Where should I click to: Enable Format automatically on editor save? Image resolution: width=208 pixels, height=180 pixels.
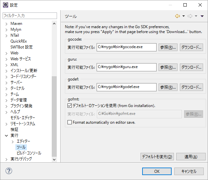(x=70, y=122)
